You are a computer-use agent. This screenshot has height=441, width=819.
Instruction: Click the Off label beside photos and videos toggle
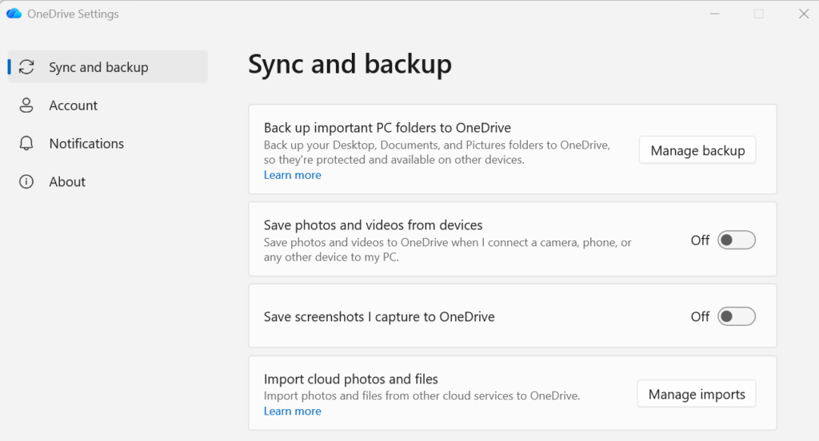coord(700,240)
